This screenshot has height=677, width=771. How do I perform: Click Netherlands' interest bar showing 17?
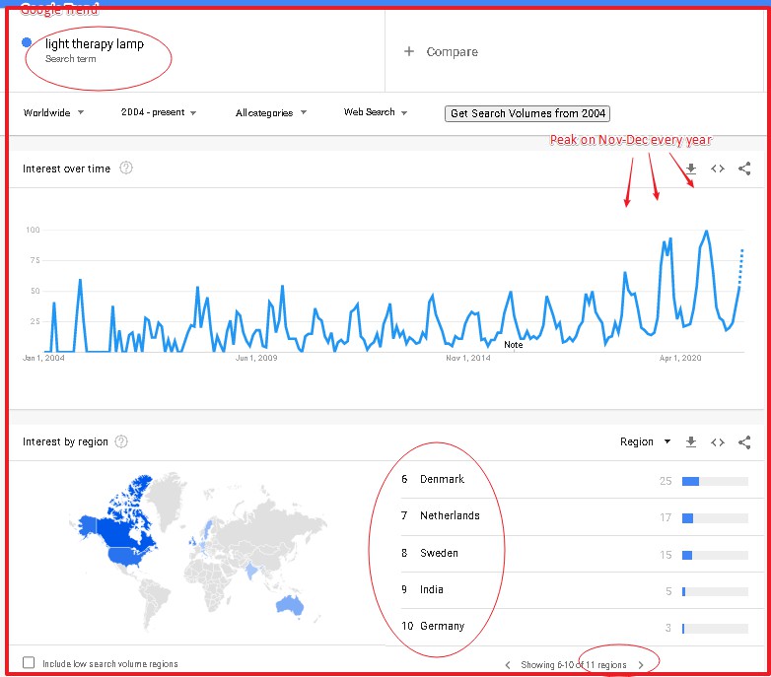click(x=715, y=517)
